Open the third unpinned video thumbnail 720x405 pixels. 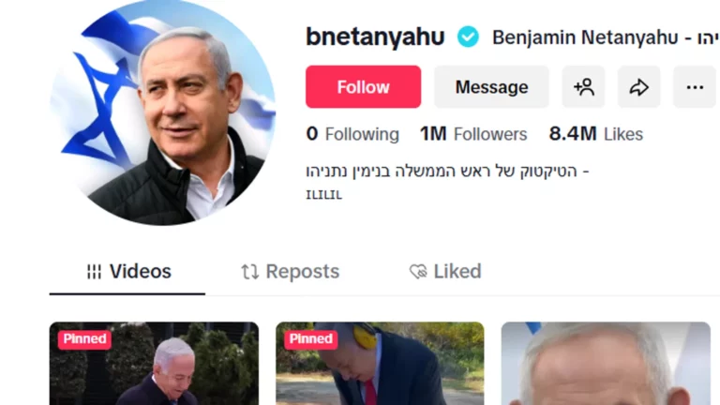tap(606, 366)
